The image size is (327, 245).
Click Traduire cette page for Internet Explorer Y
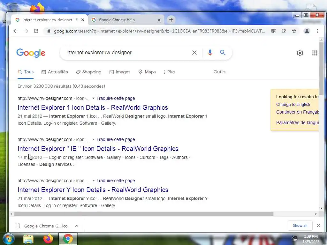click(x=116, y=181)
